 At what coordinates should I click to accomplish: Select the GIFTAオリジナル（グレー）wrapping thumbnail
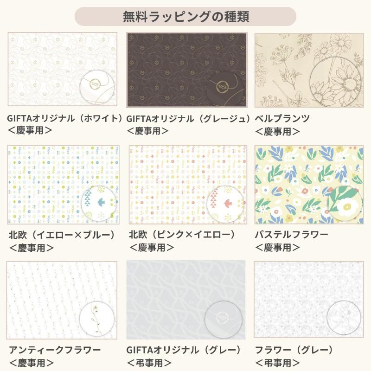186,300
